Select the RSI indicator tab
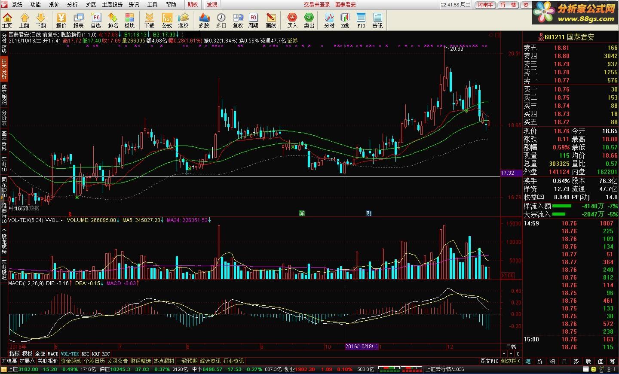Viewport: 619px width, 374px height. pos(85,354)
